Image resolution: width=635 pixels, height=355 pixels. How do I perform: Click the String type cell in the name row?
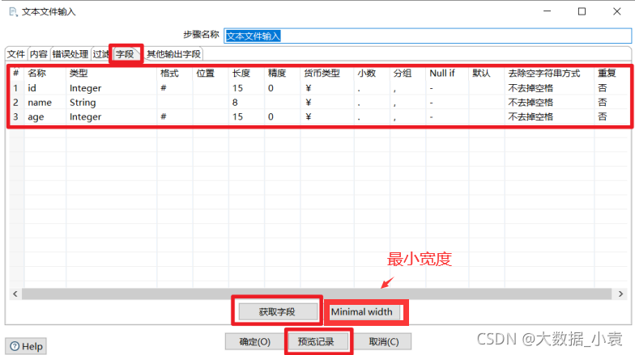coord(112,102)
